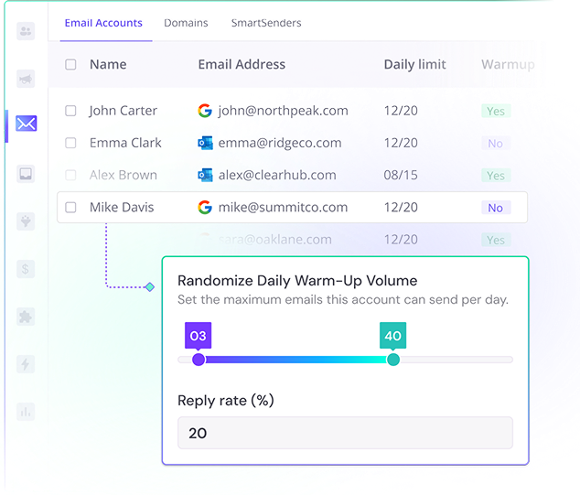This screenshot has width=580, height=495.
Task: Click the Email Address column header
Action: coord(242,64)
